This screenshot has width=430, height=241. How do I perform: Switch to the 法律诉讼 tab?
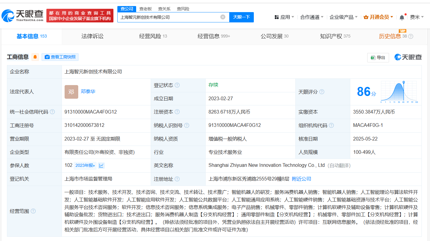pyautogui.click(x=92, y=36)
